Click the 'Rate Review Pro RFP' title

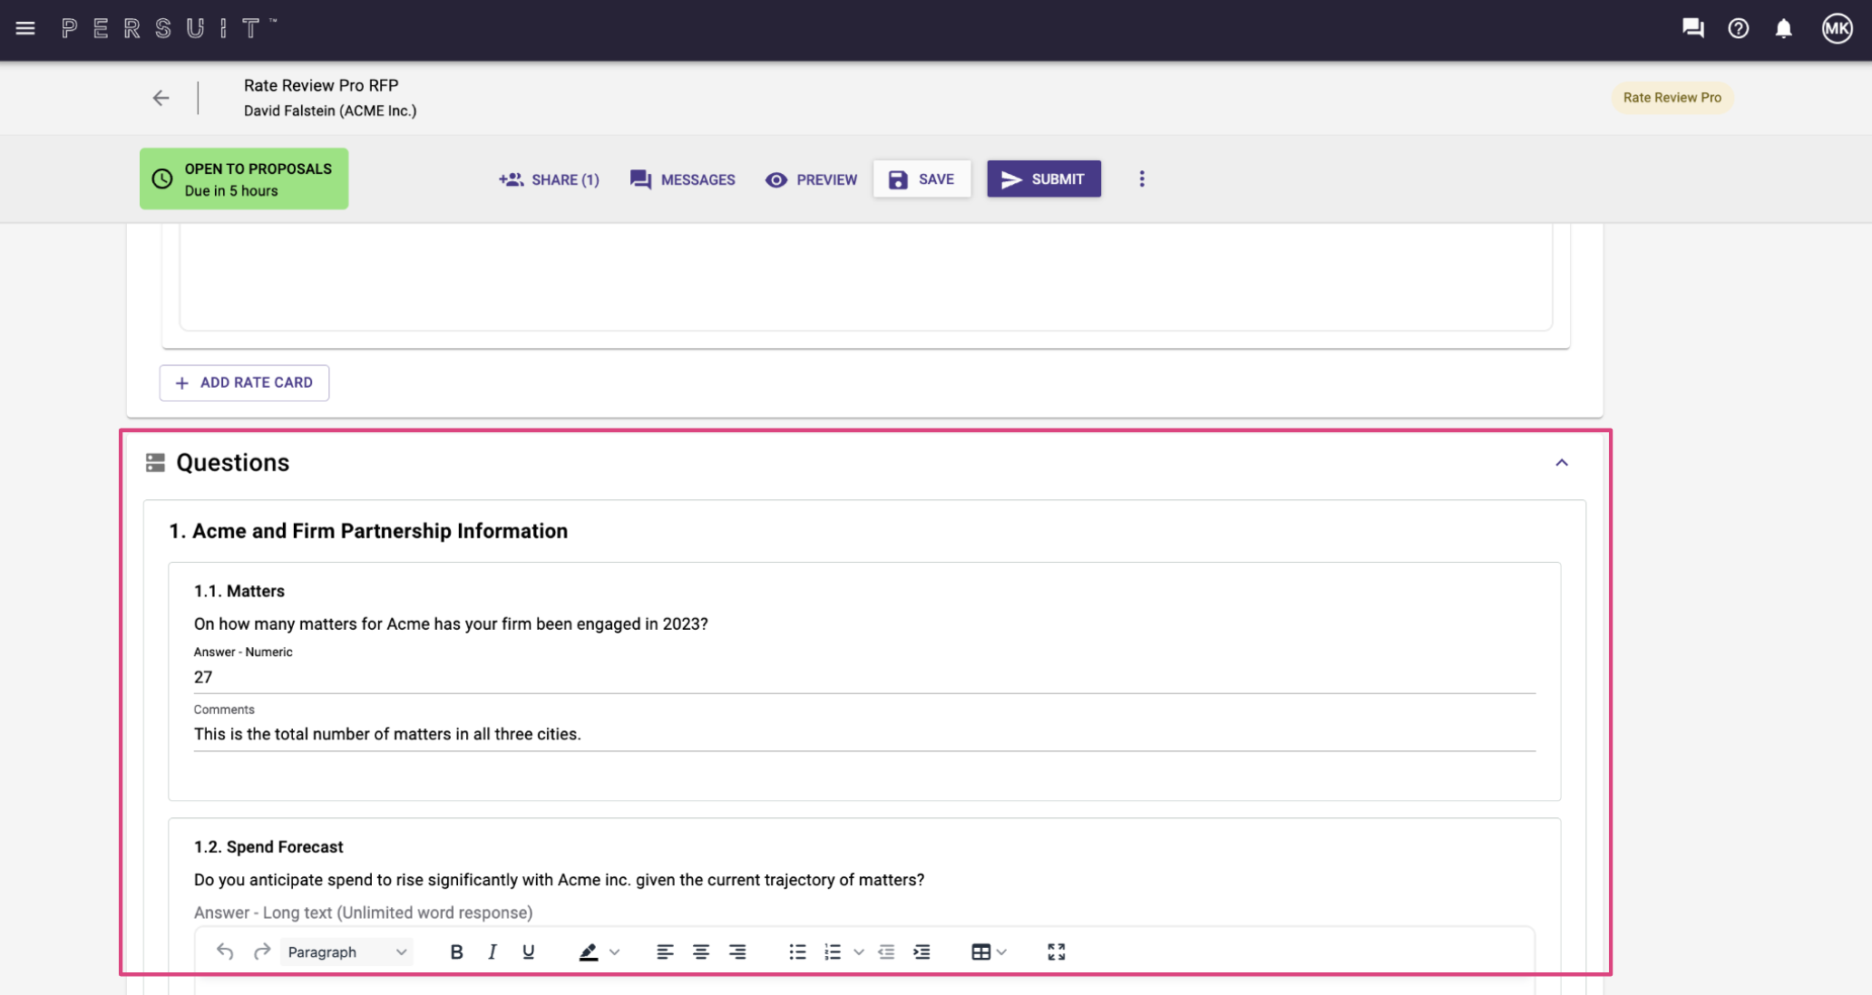(x=321, y=85)
